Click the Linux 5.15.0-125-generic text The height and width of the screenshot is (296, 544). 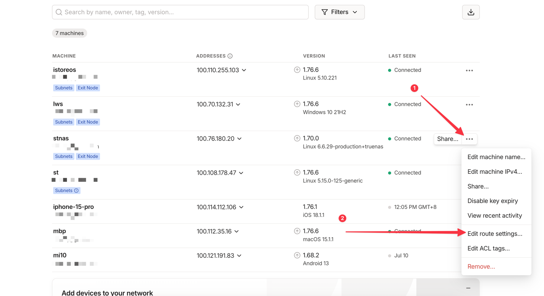[333, 181]
